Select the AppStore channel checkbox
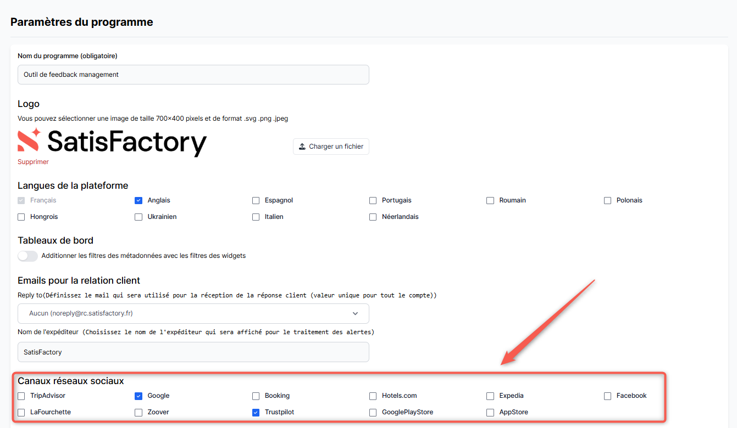Screen dimensions: 737x428 pyautogui.click(x=490, y=413)
